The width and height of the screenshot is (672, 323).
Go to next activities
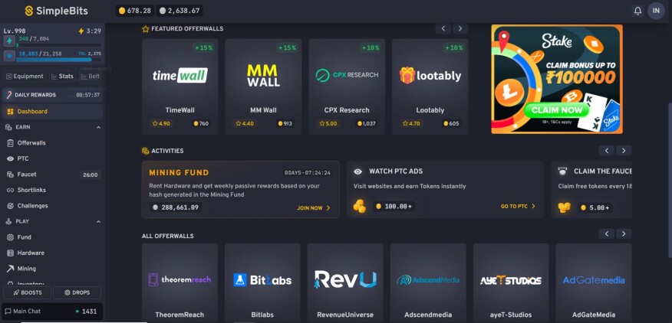point(624,151)
